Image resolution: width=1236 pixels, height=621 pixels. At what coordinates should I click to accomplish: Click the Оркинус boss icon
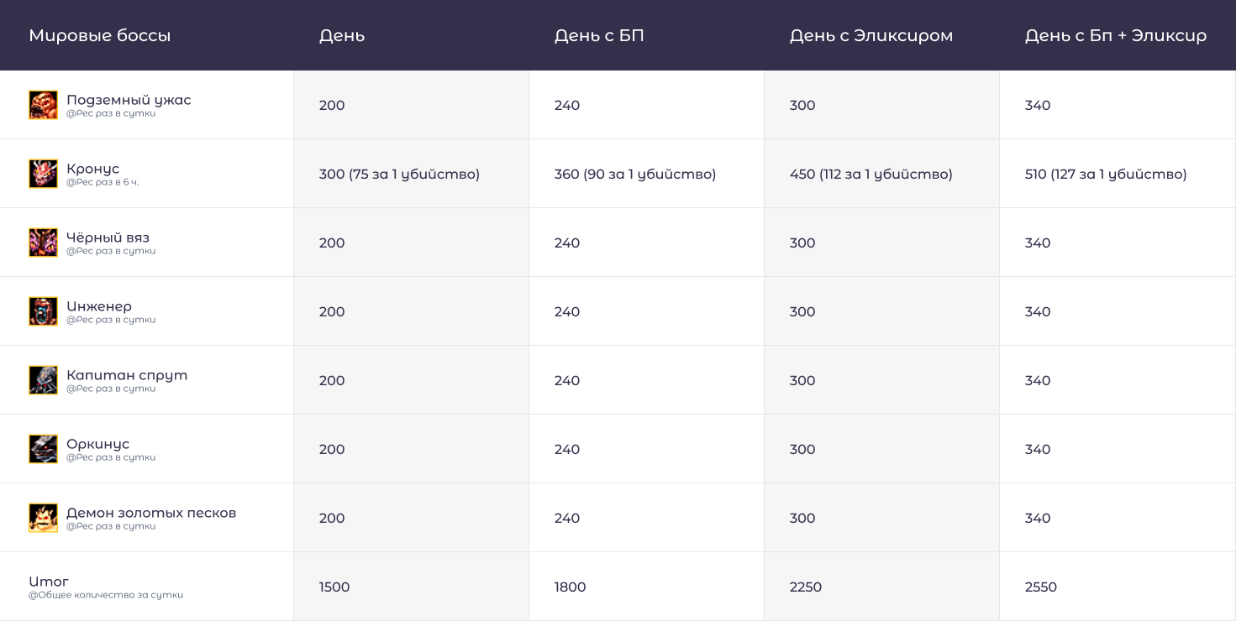click(44, 449)
